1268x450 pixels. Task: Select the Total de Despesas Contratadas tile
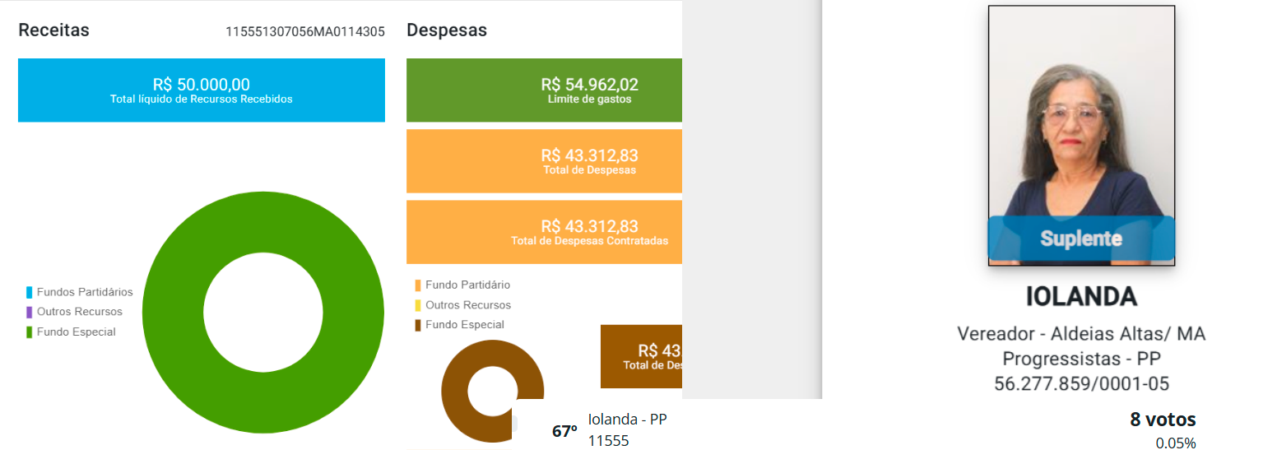544,232
